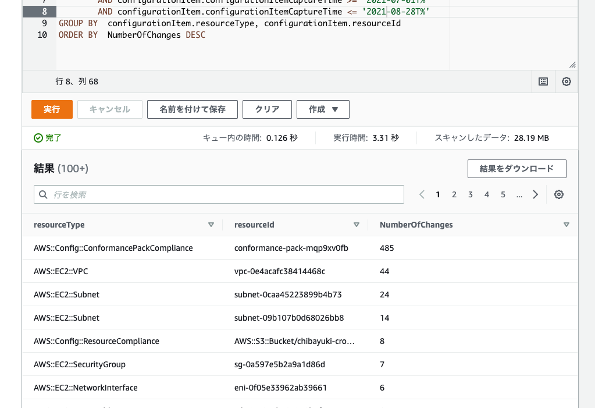Select subnet-09b107b0d68026bb8 cell
The height and width of the screenshot is (408, 595).
click(x=289, y=318)
